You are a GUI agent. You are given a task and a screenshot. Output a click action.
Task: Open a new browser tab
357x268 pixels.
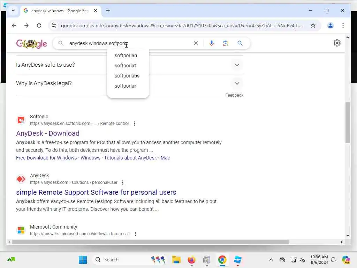tap(108, 10)
